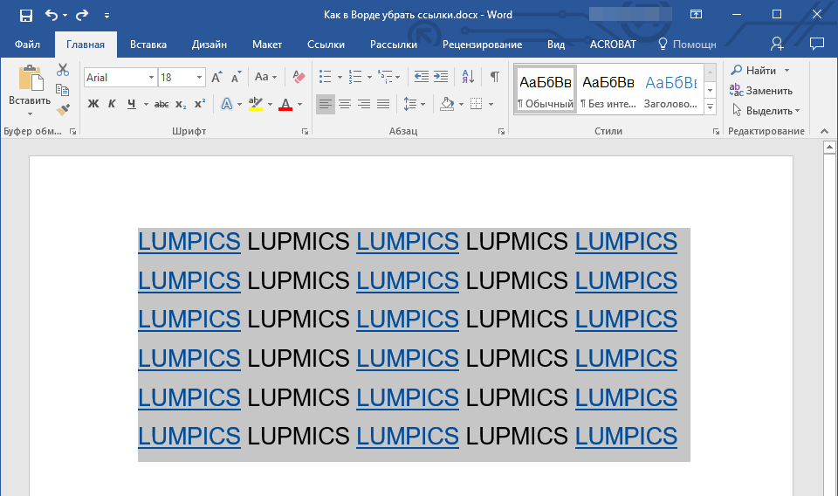
Task: Toggle show paragraph marks (¶)
Action: (x=494, y=77)
